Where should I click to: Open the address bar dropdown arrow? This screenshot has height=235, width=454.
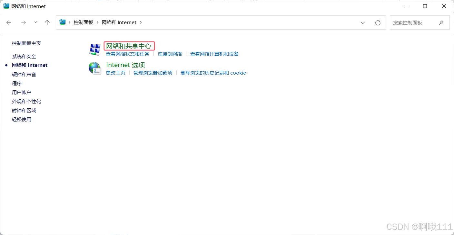362,23
